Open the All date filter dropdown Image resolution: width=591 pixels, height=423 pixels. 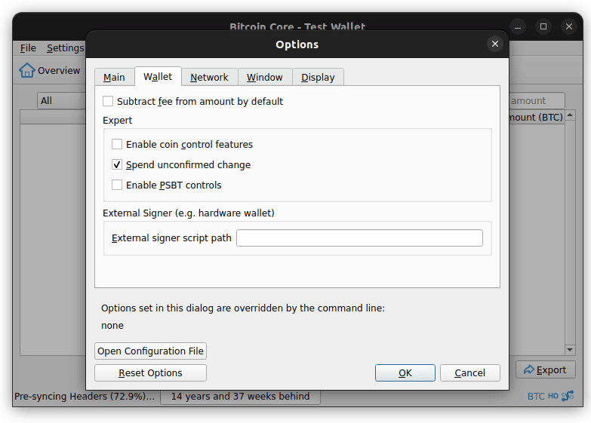[x=62, y=100]
